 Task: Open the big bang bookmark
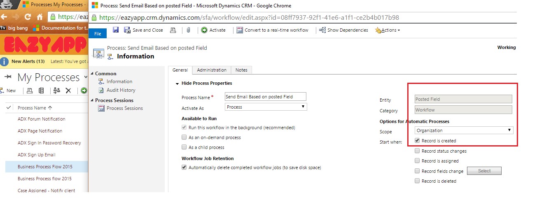pos(14,28)
